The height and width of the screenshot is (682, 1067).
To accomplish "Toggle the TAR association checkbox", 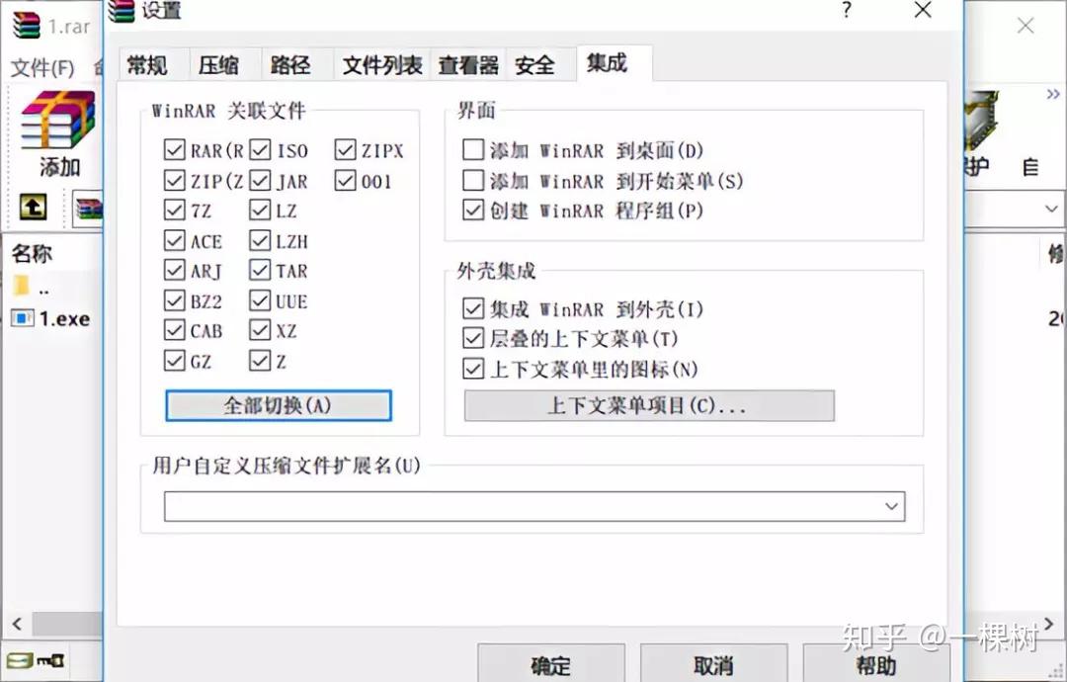I will 260,270.
